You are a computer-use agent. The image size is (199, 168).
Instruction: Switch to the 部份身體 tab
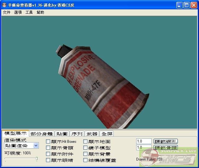42,134
